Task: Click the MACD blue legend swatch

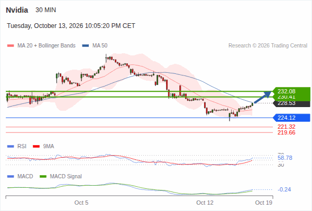Action: (x=11, y=177)
